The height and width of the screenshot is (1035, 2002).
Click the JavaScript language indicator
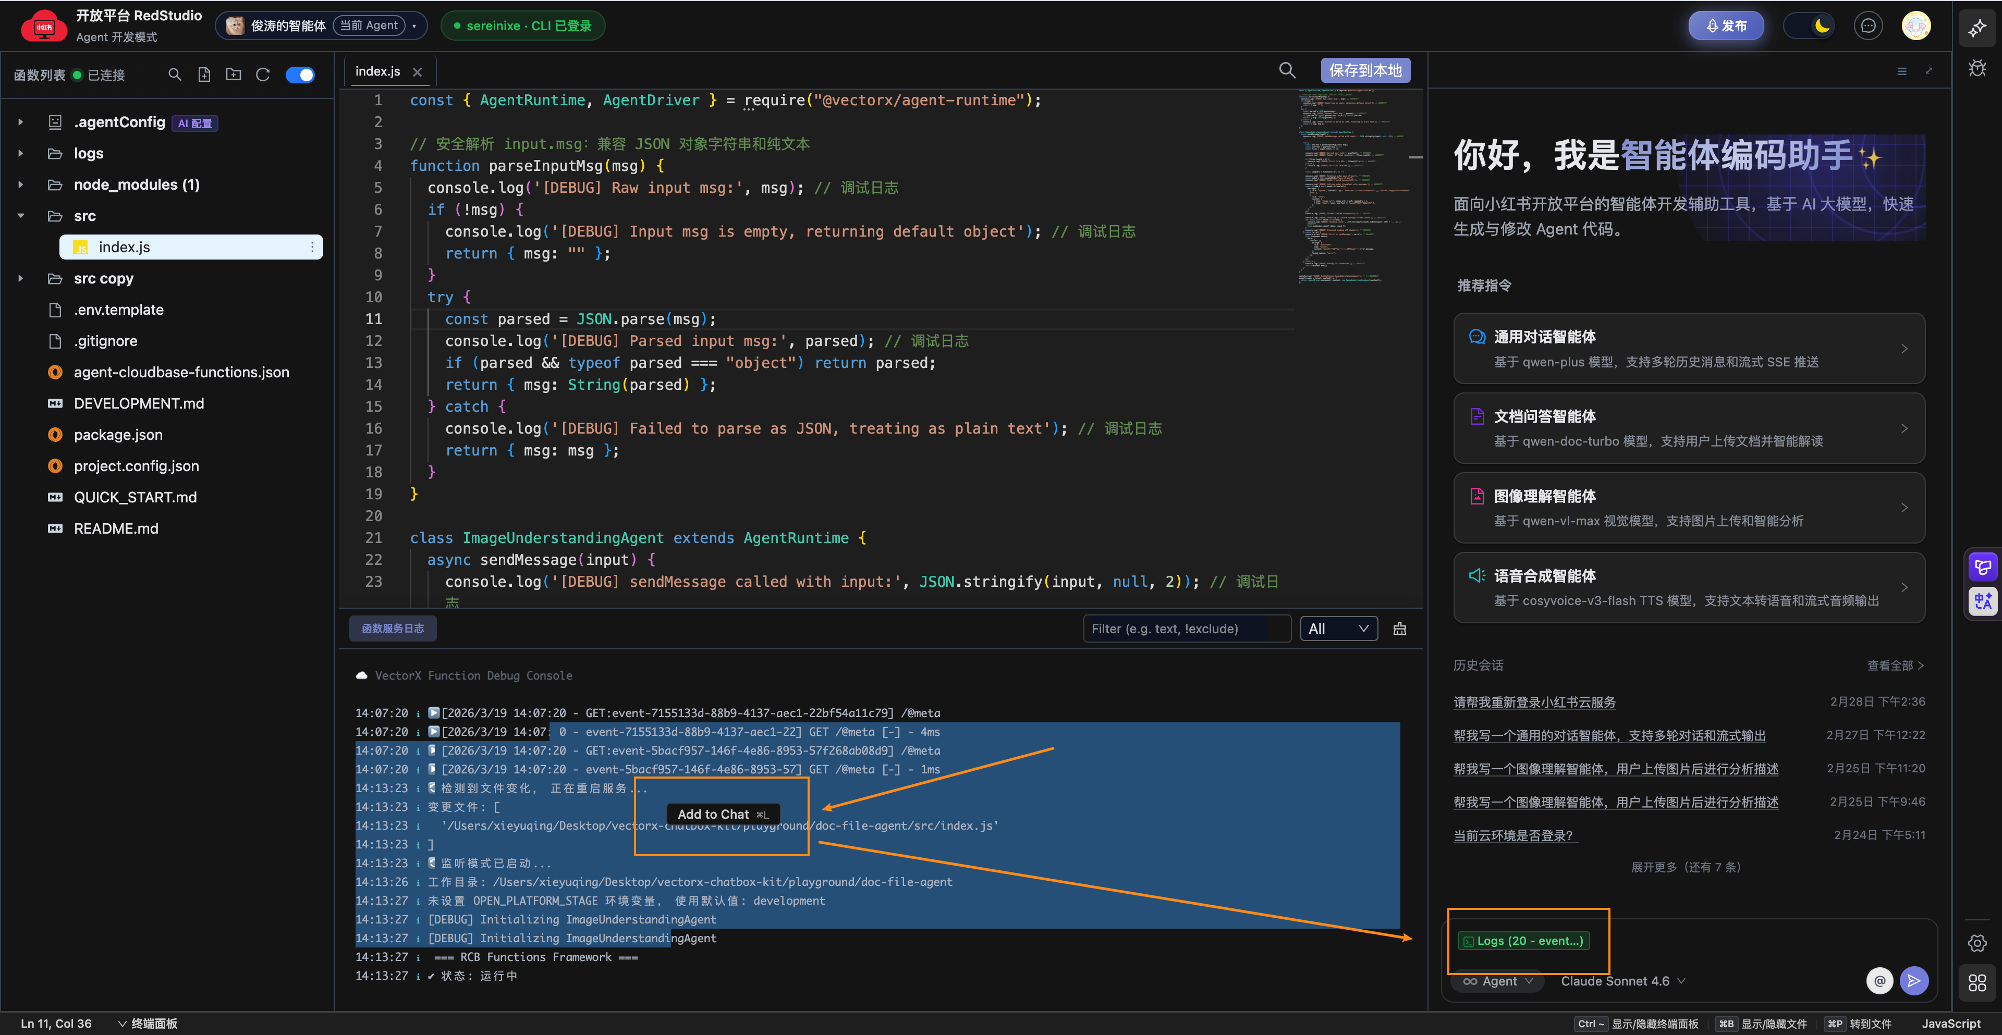[1951, 1024]
